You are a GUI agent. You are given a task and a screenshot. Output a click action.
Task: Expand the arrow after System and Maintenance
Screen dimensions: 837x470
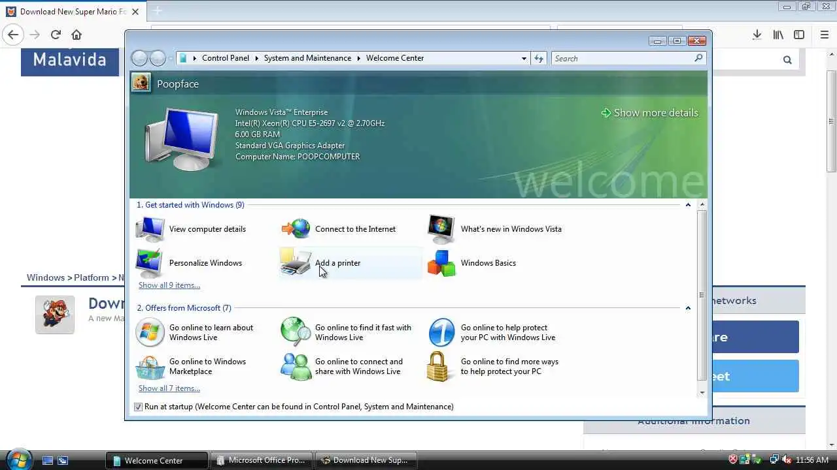coord(358,58)
